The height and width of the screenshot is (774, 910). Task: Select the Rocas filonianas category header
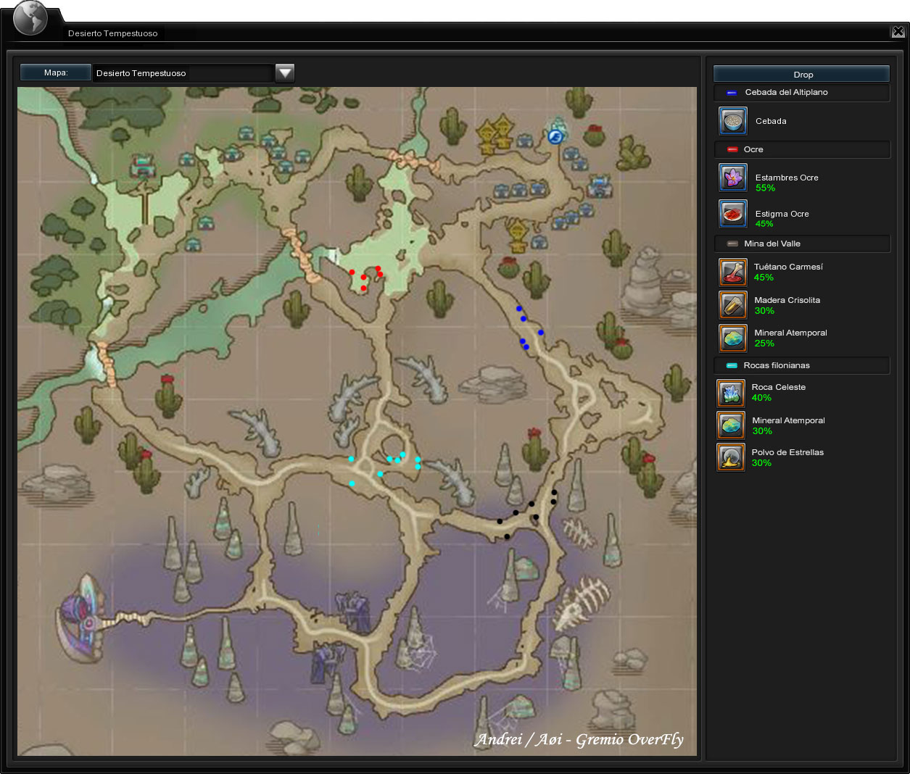click(x=802, y=365)
